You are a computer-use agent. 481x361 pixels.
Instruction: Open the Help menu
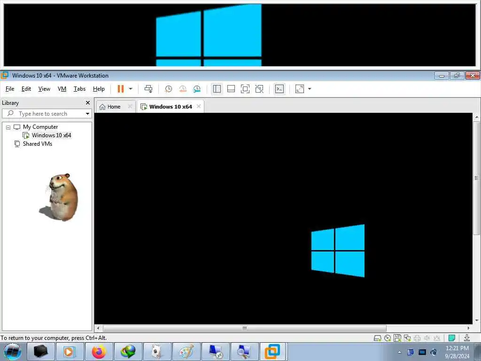99,89
